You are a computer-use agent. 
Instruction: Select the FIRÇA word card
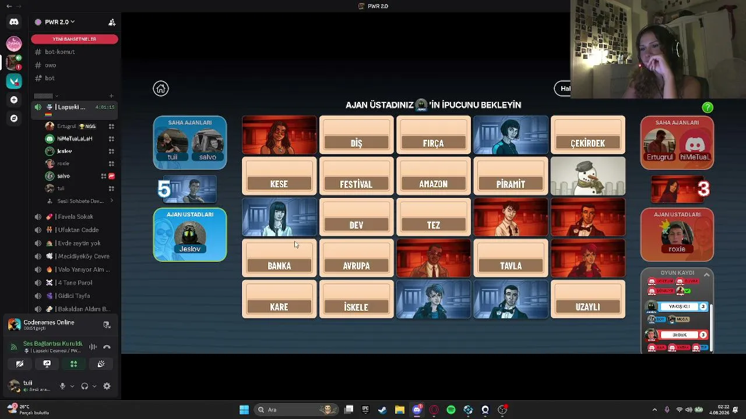[434, 135]
